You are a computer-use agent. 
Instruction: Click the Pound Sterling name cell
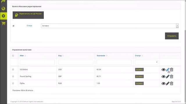coord(26,76)
